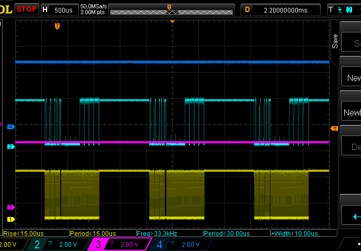Click the orange center time marker at top of grid
Image resolution: width=361 pixels, height=251 pixels.
(172, 21)
